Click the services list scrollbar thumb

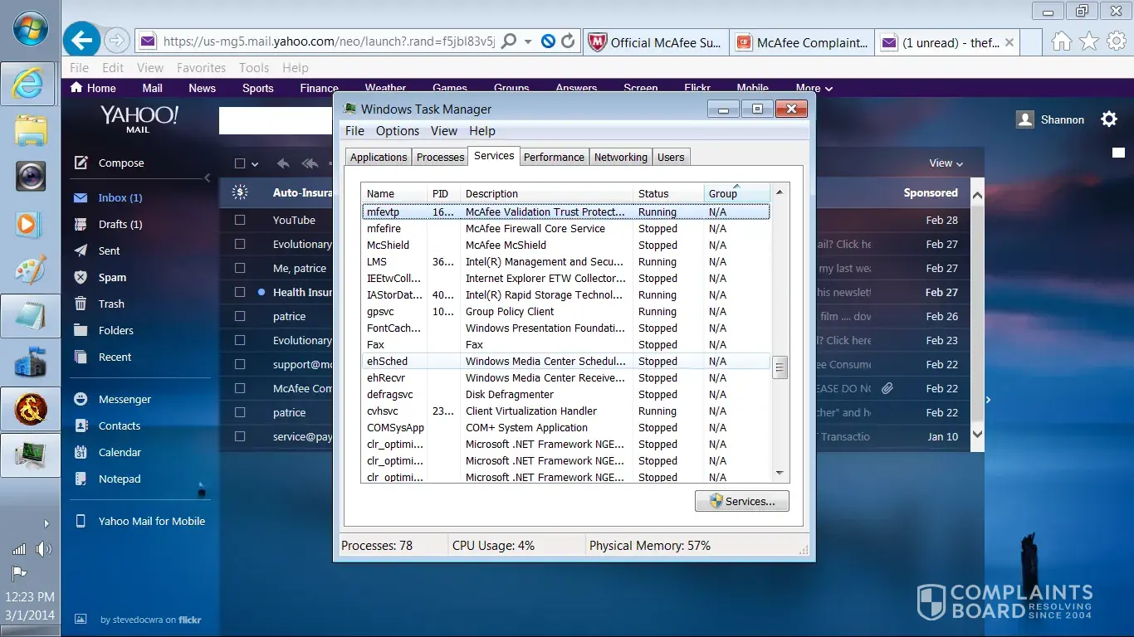(x=780, y=367)
